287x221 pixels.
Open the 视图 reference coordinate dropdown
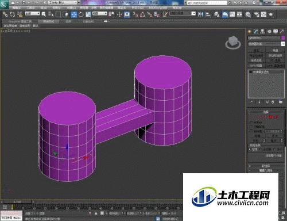[x=99, y=14]
